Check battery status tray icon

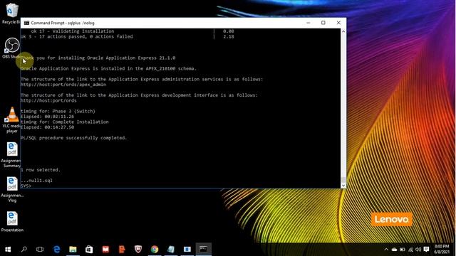pos(403,250)
